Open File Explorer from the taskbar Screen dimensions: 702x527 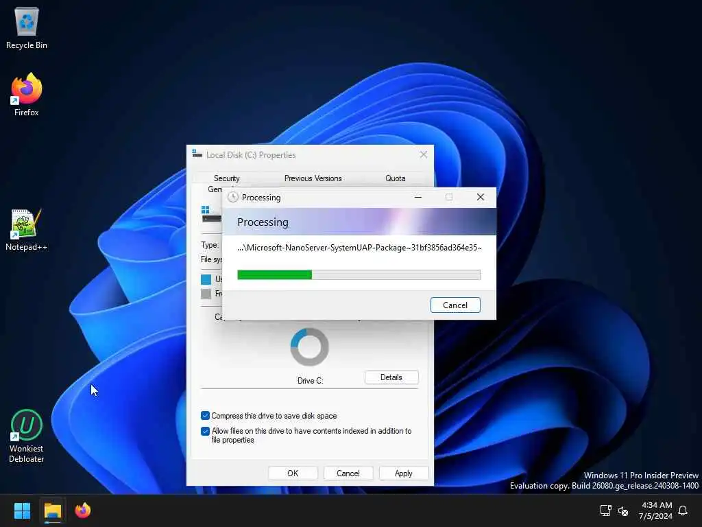tap(53, 511)
